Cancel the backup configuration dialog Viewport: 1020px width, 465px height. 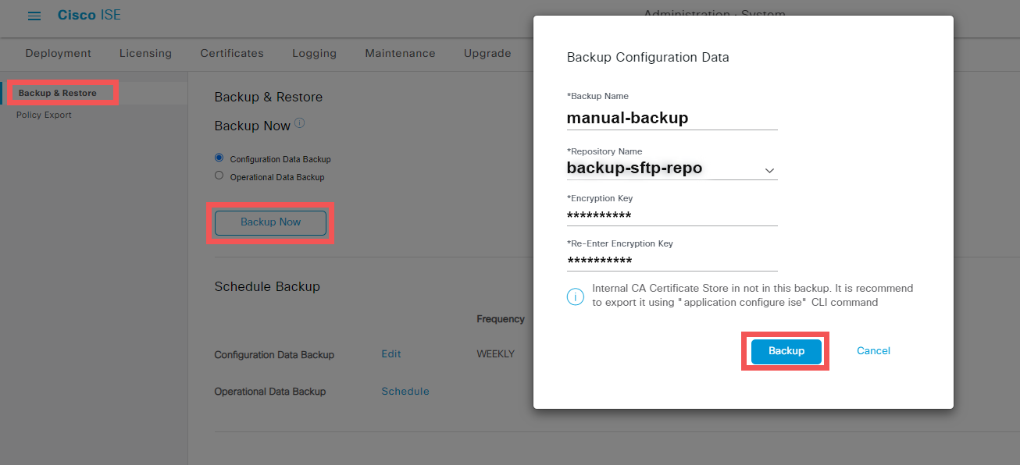pyautogui.click(x=873, y=351)
